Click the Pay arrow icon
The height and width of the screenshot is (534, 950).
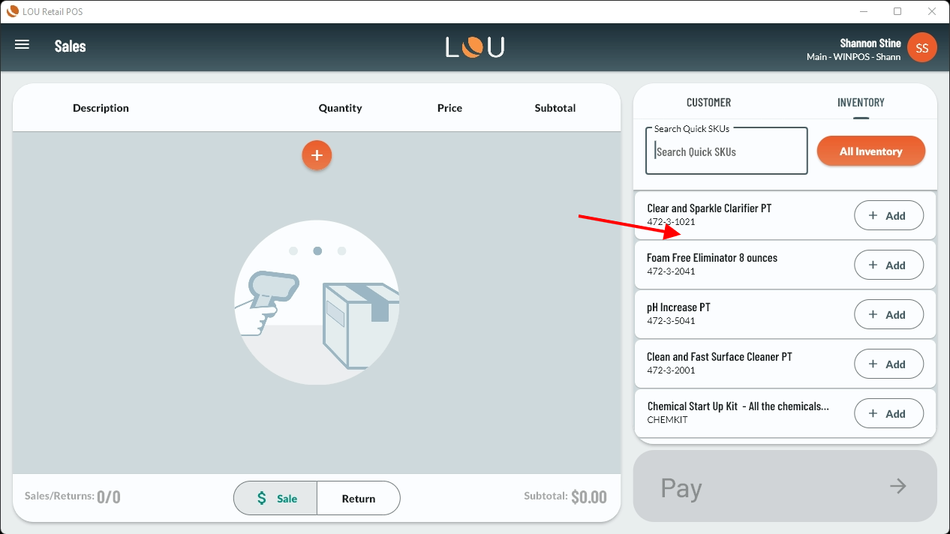pos(898,486)
